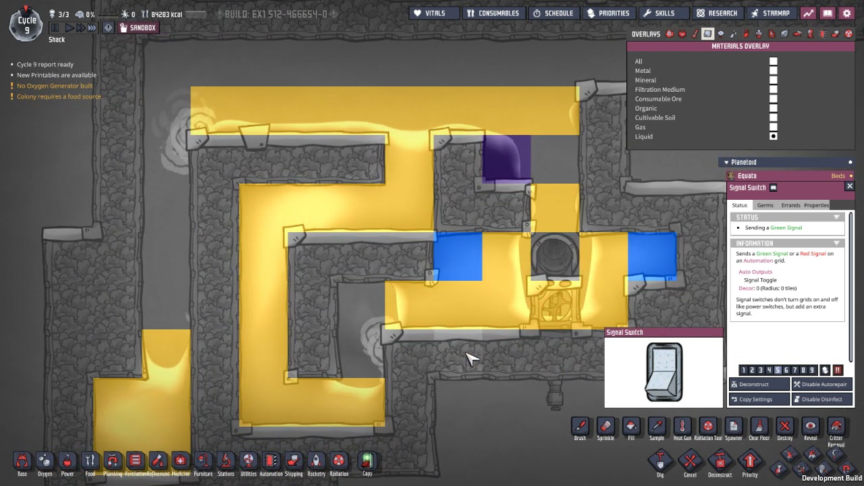864x486 pixels.
Task: Open the Cycle 9 report notification
Action: [x=45, y=64]
